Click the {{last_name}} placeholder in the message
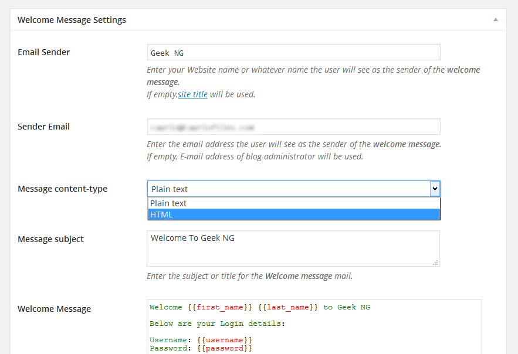518x354 pixels. [x=287, y=307]
